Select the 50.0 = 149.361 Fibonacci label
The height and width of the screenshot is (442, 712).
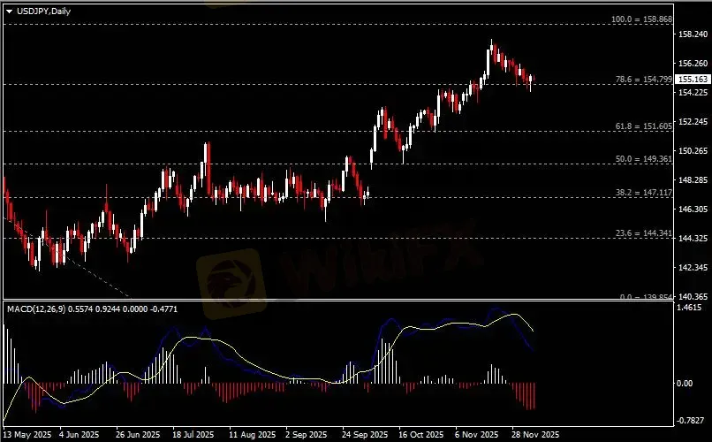[x=643, y=159]
